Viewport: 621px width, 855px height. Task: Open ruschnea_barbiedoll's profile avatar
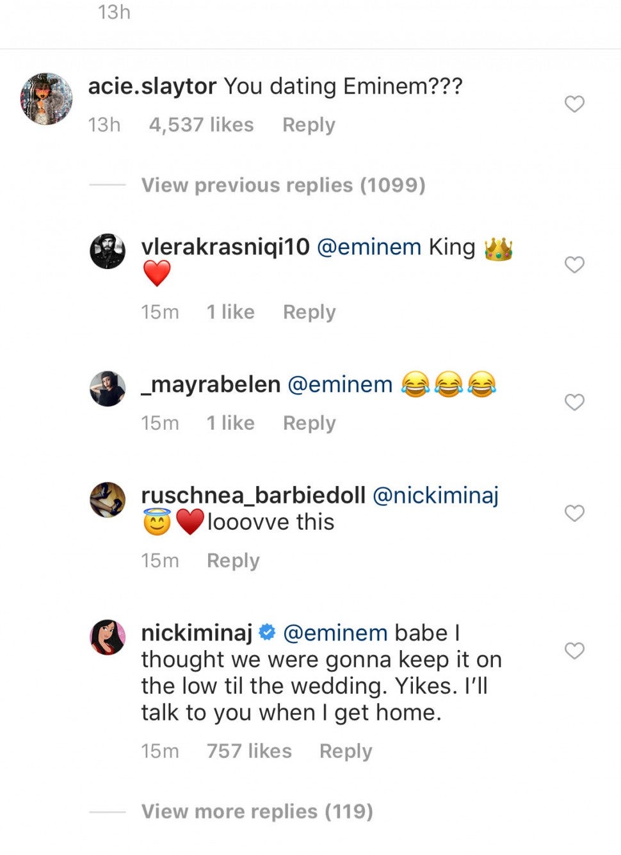pos(108,500)
